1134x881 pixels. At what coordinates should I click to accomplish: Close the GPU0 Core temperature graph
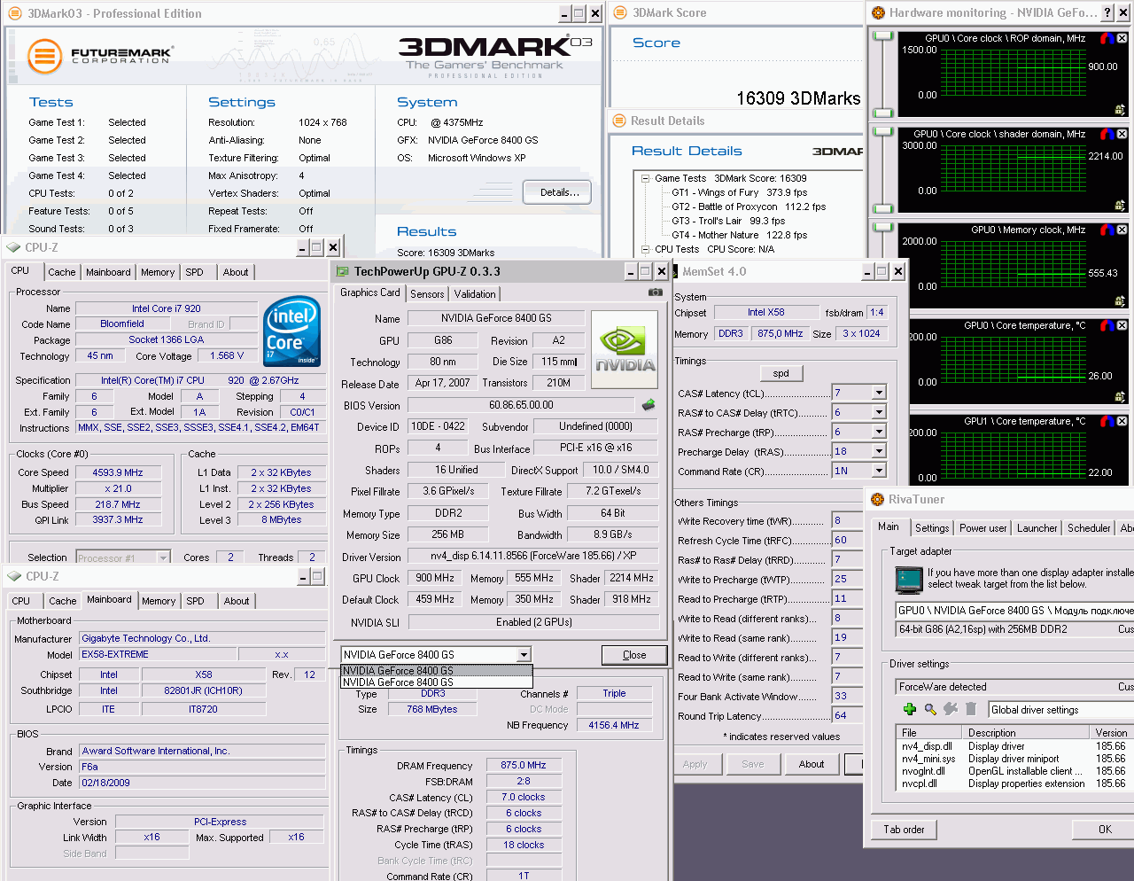(1122, 325)
